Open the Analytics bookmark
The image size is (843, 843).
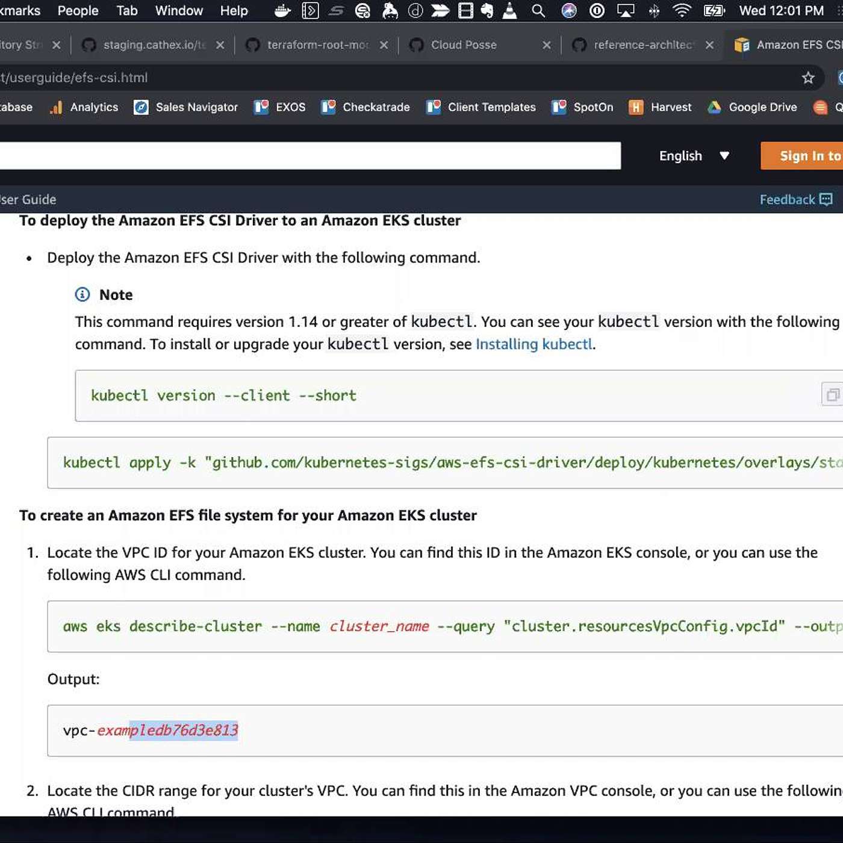tap(84, 107)
